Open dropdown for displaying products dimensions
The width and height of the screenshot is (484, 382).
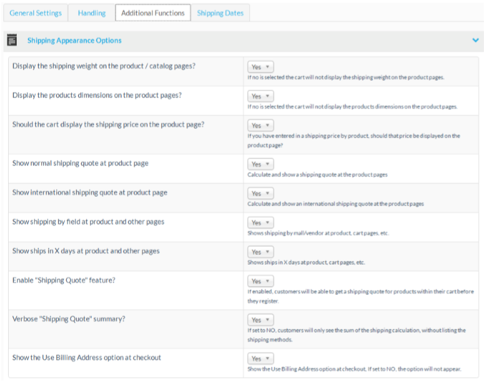point(260,96)
